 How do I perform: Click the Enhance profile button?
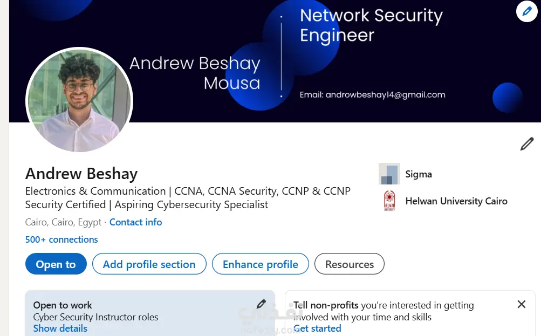click(260, 264)
